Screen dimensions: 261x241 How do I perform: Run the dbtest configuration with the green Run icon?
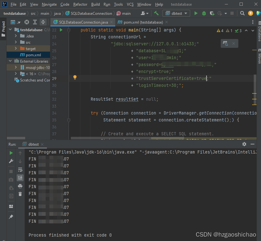pos(196,14)
